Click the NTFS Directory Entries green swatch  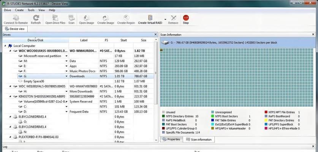pos(163,116)
